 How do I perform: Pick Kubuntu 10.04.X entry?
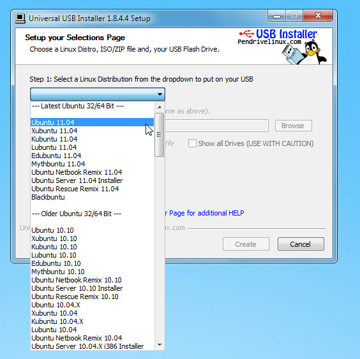coord(92,321)
